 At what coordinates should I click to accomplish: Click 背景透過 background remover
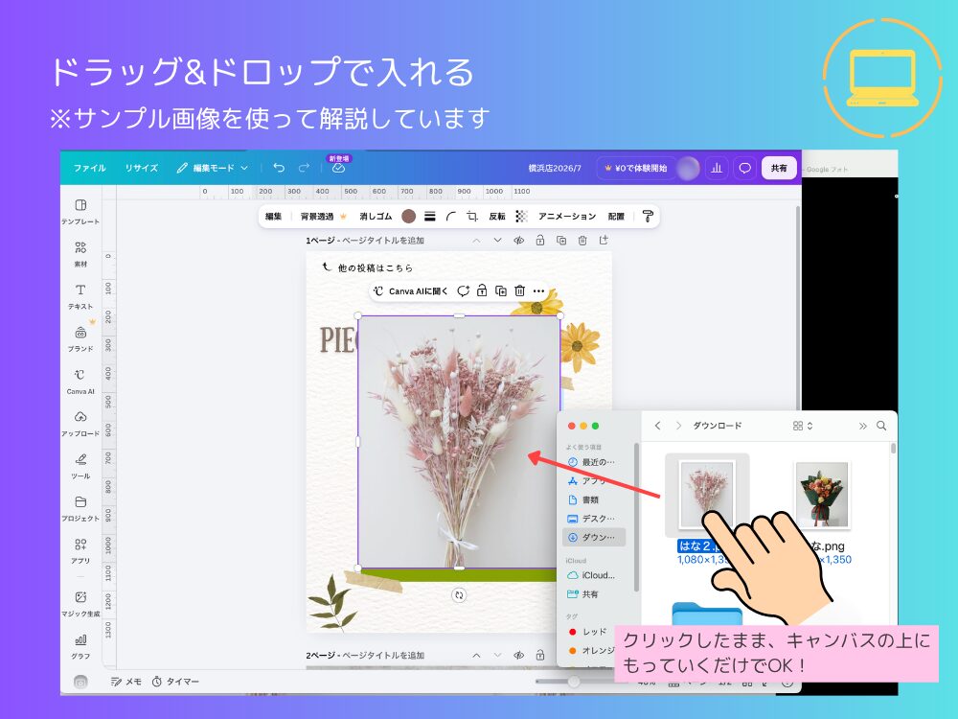click(x=323, y=216)
